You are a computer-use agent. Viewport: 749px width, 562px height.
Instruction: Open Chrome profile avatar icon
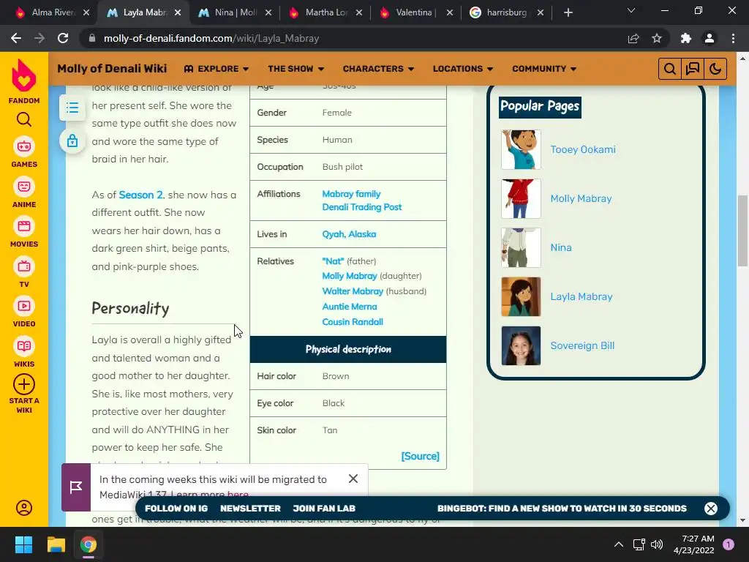(x=710, y=38)
